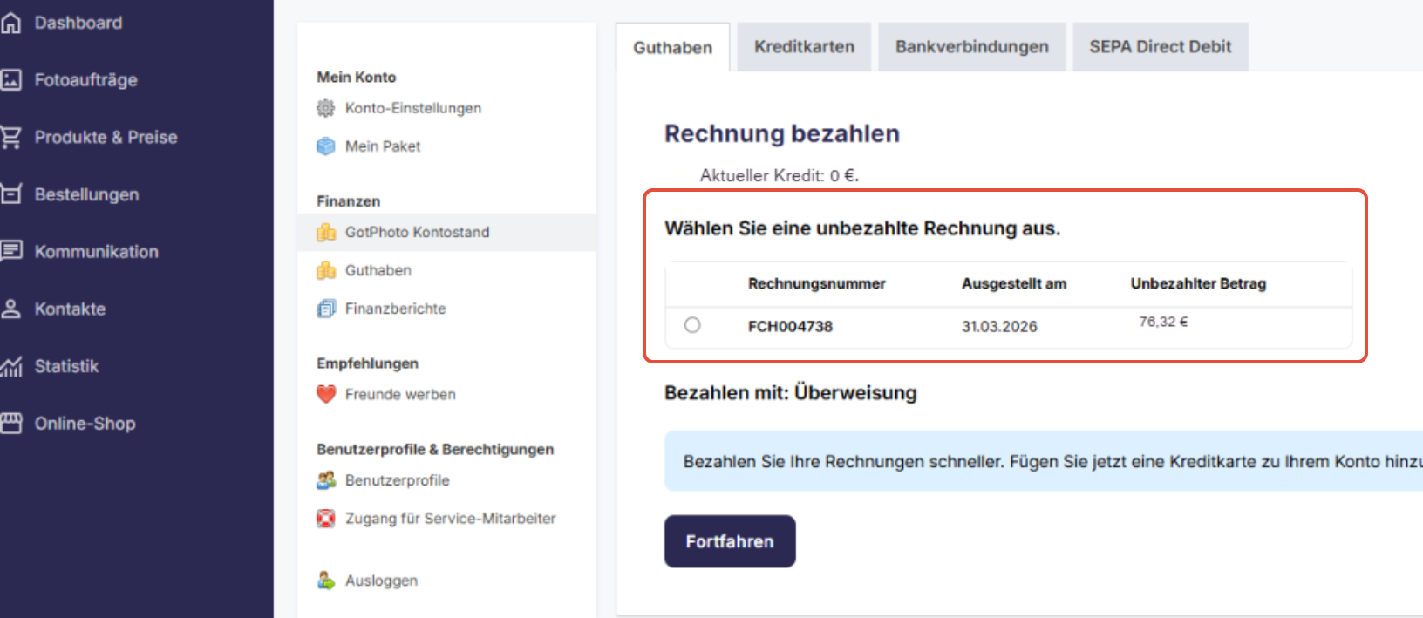The image size is (1423, 618).
Task: Click the Dashboard home icon
Action: [x=10, y=23]
